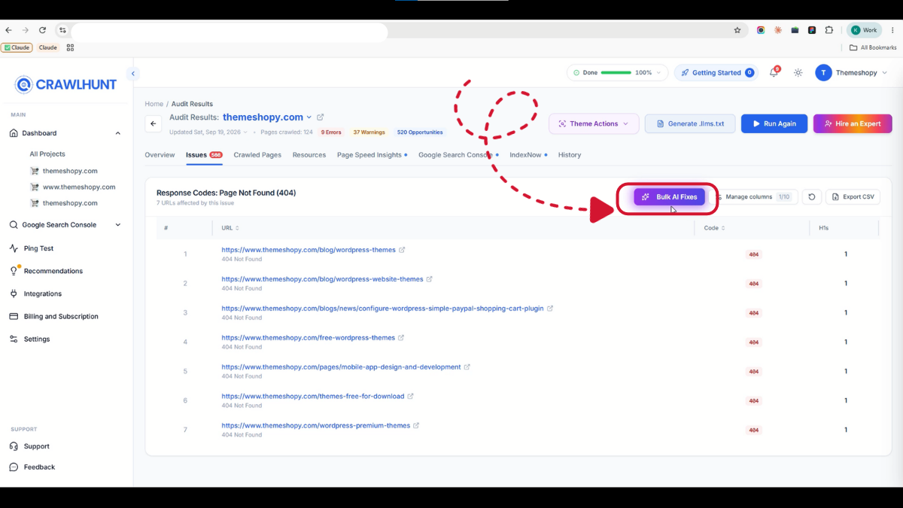
Task: Open Chrome three-dot menu
Action: tap(892, 30)
